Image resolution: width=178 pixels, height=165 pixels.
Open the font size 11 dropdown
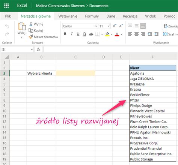(109, 26)
